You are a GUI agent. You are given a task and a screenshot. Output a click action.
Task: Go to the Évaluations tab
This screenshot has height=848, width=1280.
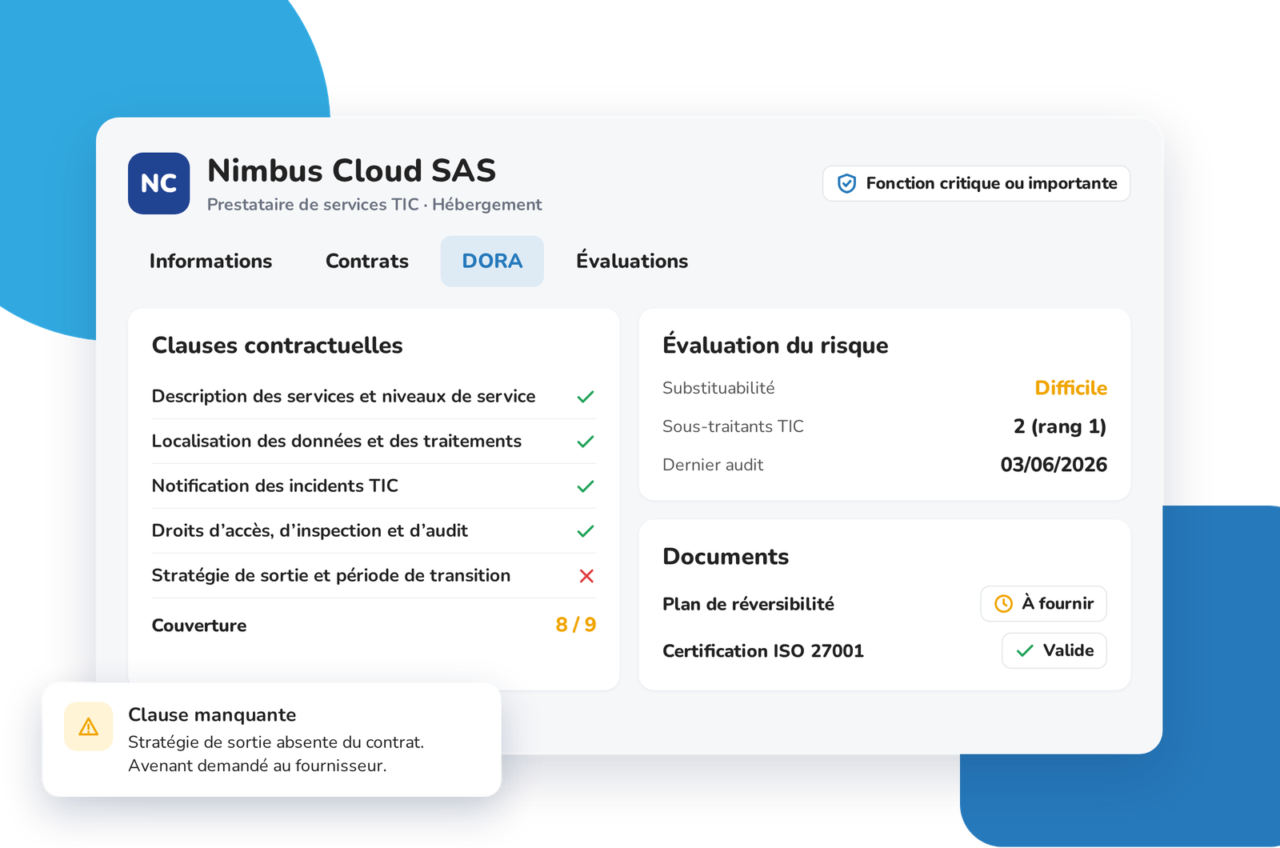632,262
